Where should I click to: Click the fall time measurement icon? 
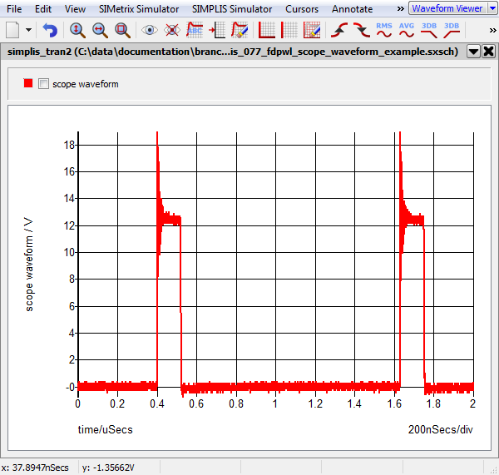click(x=361, y=30)
